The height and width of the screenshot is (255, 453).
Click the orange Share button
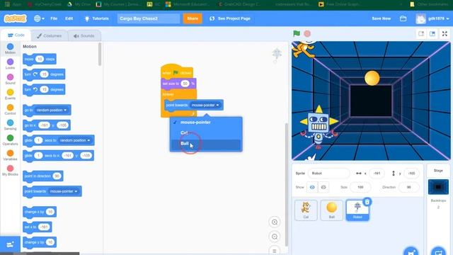(193, 18)
